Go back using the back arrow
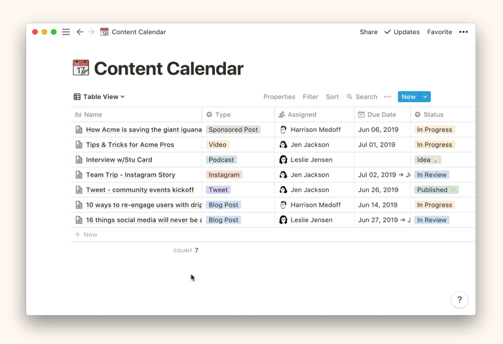This screenshot has width=503, height=344. [x=80, y=32]
